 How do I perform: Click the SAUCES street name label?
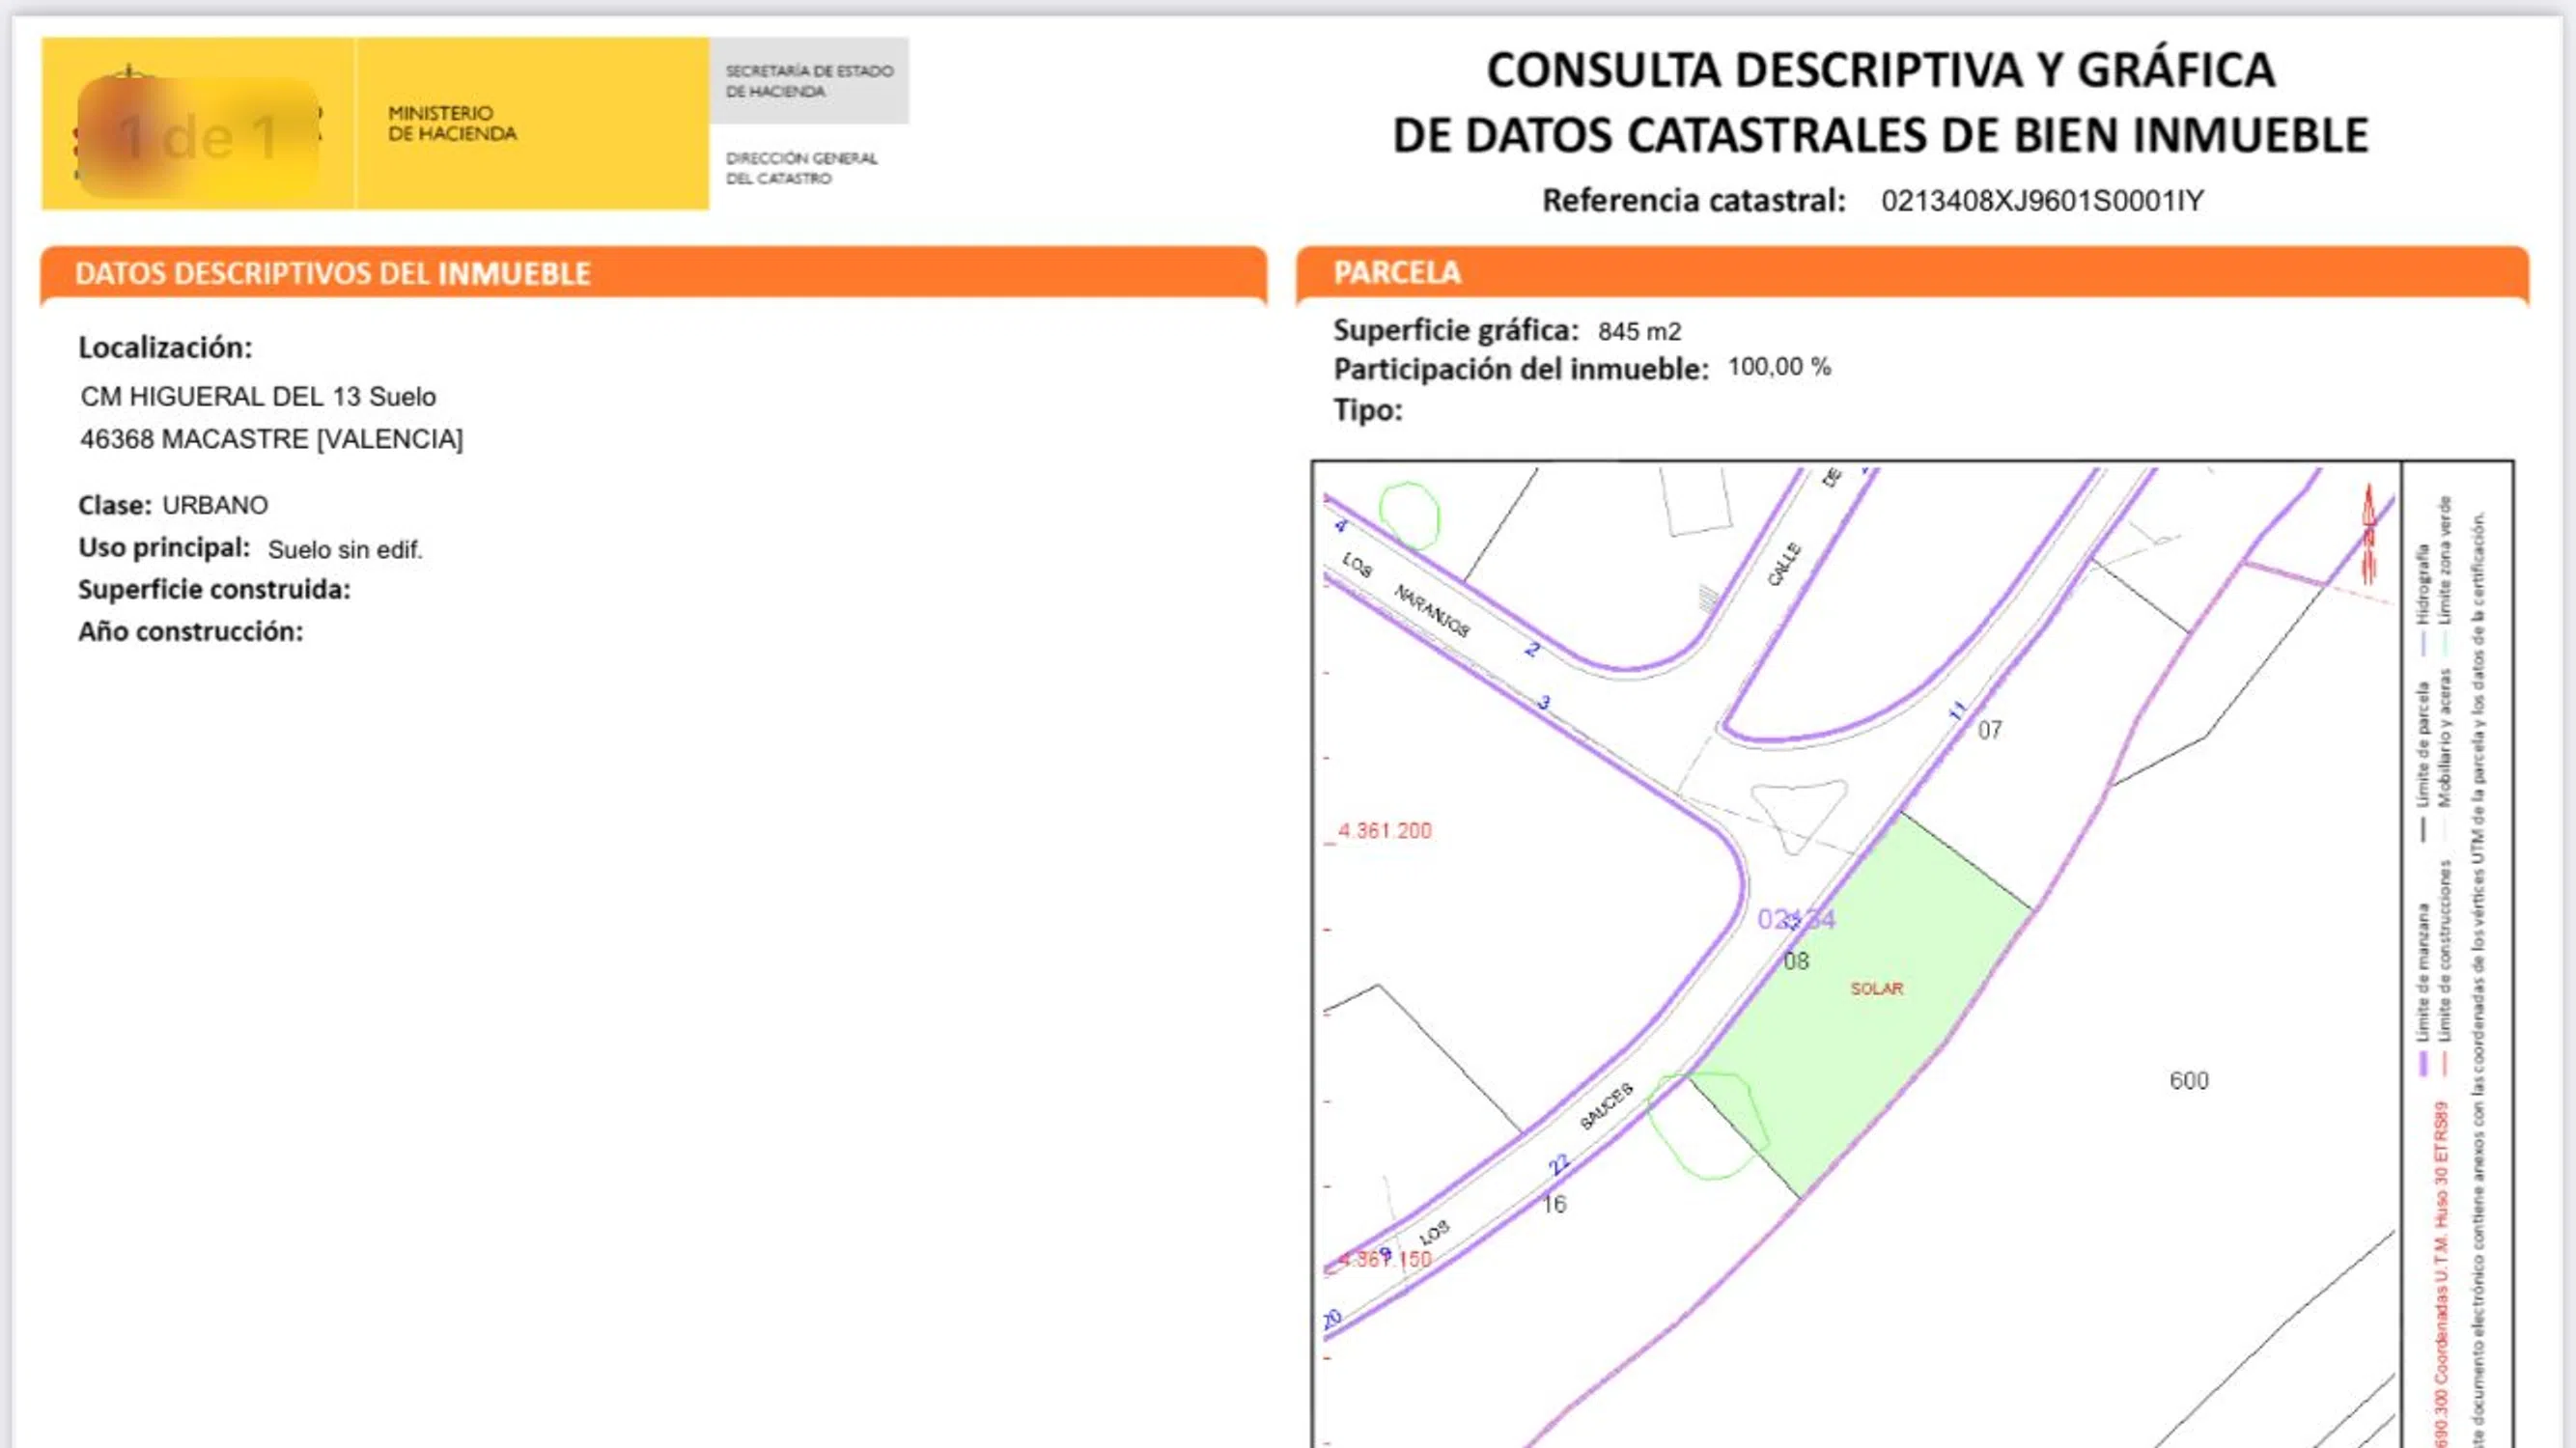pos(1607,1106)
